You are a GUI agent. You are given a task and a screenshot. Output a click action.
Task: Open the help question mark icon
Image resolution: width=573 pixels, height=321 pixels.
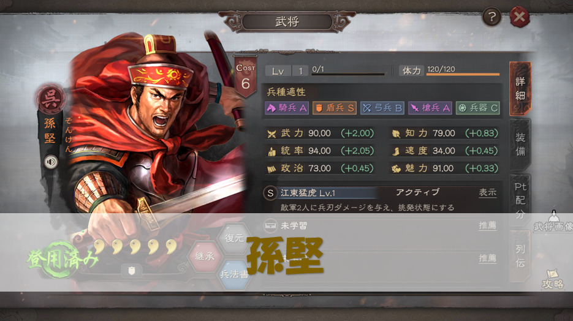(492, 17)
